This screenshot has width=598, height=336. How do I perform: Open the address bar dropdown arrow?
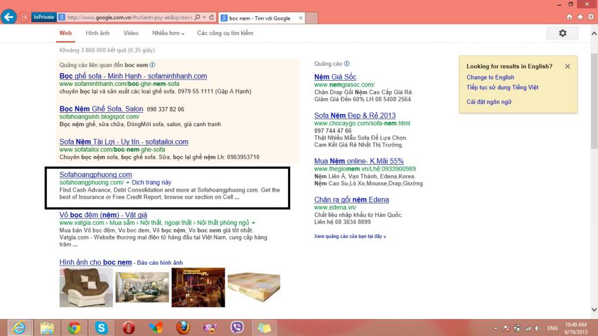(204, 17)
